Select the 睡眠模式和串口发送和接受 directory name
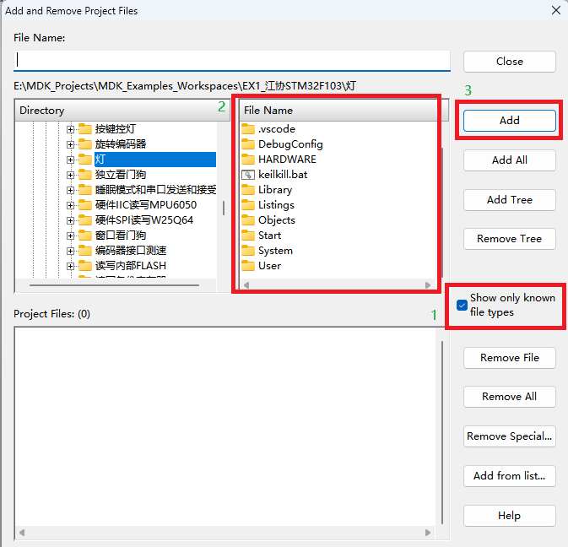Viewport: 568px width, 547px height. tap(156, 190)
